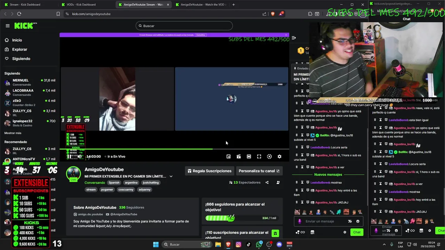Image resolution: width=445 pixels, height=250 pixels.
Task: Open main chat settings gear
Action: tap(345, 232)
